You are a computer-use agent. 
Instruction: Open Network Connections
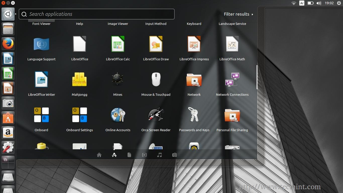click(232, 80)
